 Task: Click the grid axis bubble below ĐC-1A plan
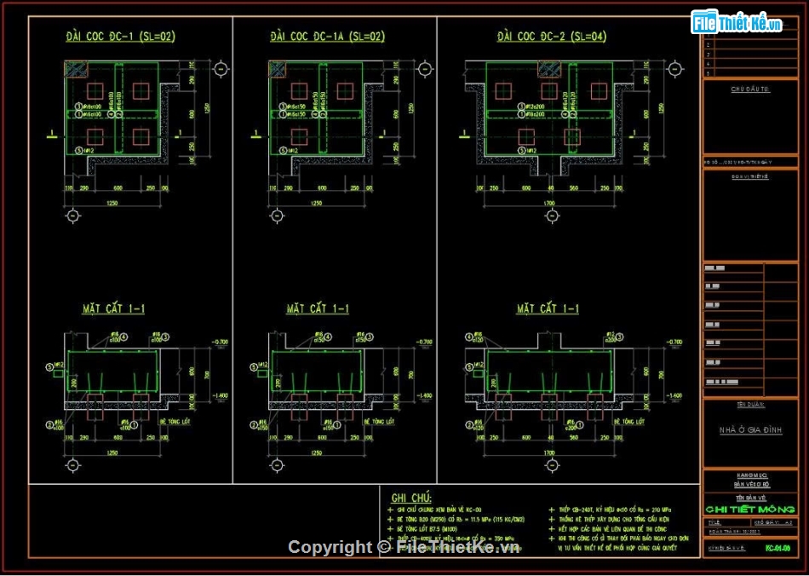[x=276, y=216]
